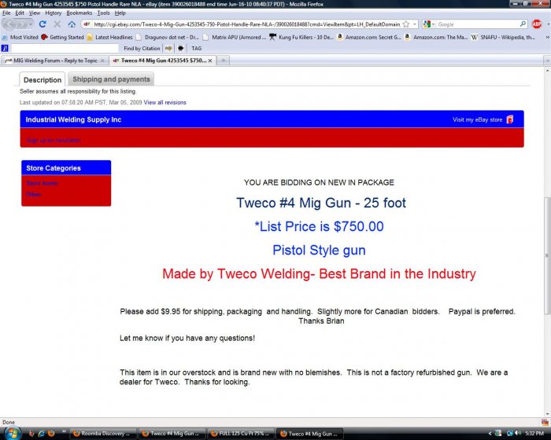This screenshot has width=551, height=440.
Task: Open the Getting Started bookmark
Action: point(62,37)
